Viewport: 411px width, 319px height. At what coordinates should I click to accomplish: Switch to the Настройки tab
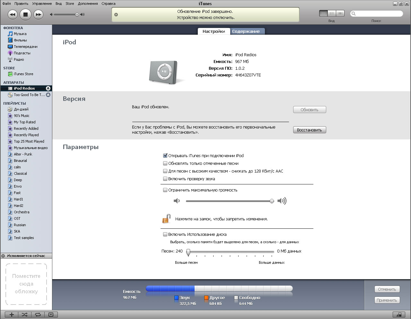214,31
